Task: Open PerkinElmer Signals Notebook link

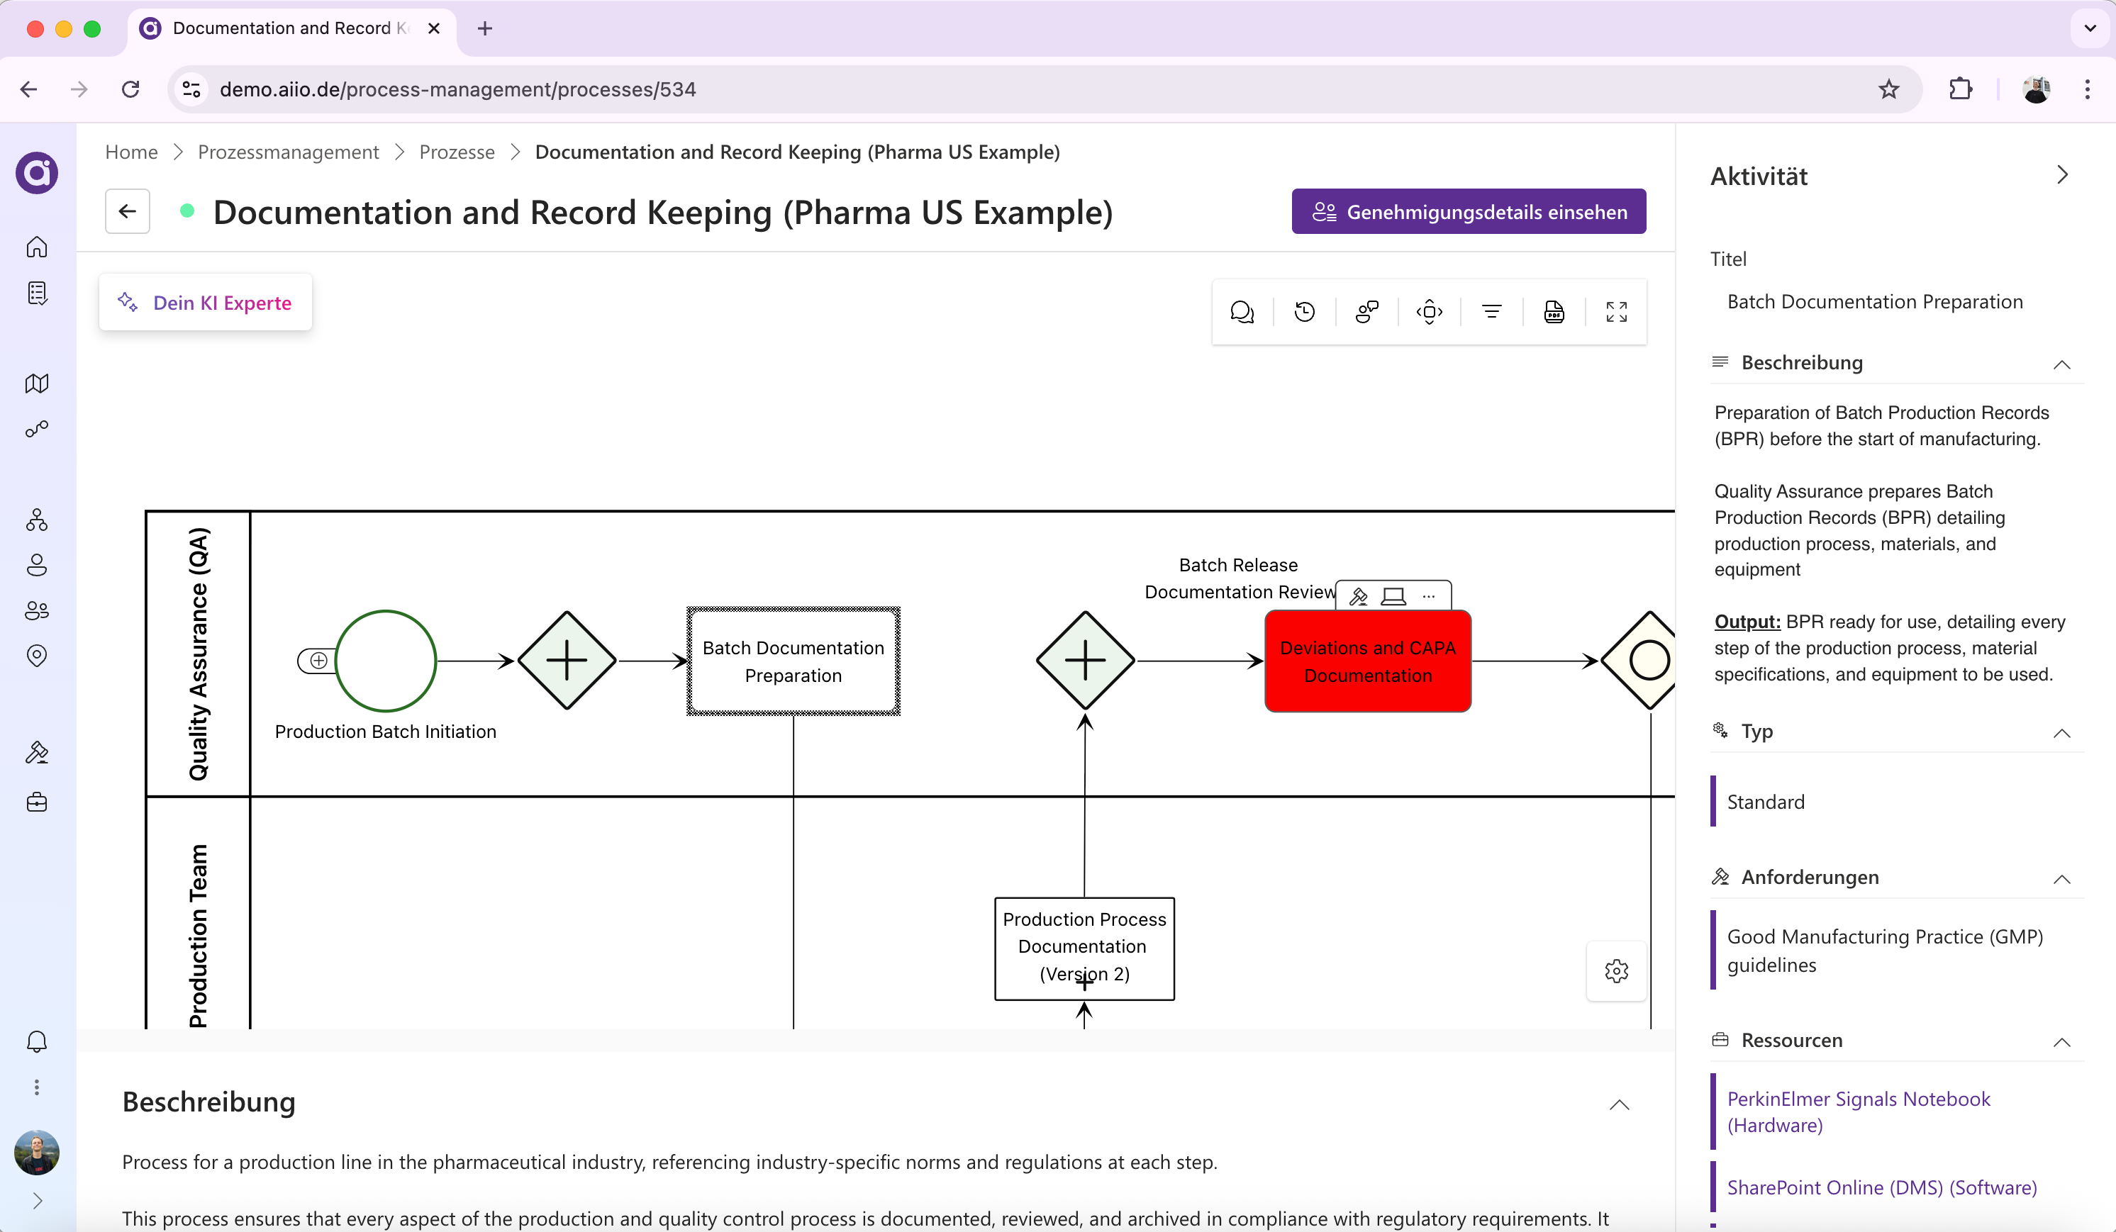Action: click(1857, 1111)
